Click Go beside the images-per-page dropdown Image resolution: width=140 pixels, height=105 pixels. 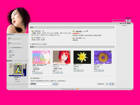pyautogui.click(x=113, y=84)
